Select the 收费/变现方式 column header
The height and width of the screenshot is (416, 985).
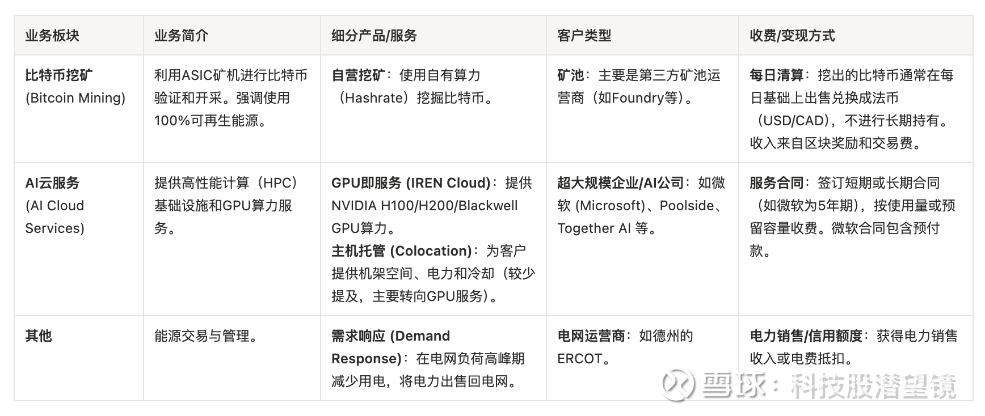(792, 36)
